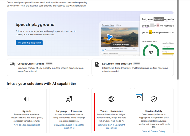Viewport: 190px width, 136px height.
Task: Click the Preview badge beside Content Understanding
Action: point(49,64)
